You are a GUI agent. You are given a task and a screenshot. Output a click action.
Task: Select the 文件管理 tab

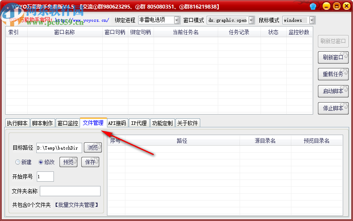click(x=93, y=123)
